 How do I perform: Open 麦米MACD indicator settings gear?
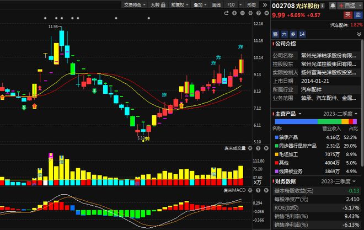tap(250, 190)
